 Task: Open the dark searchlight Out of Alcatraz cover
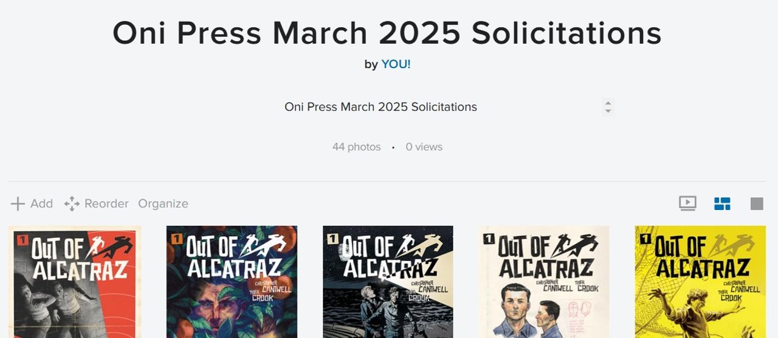click(388, 282)
